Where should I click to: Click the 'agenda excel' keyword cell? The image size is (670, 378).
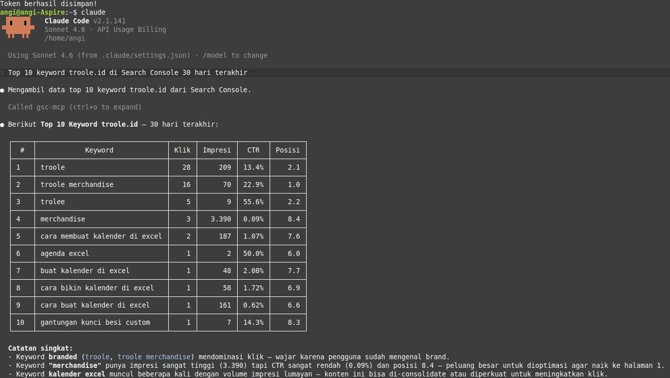point(65,253)
